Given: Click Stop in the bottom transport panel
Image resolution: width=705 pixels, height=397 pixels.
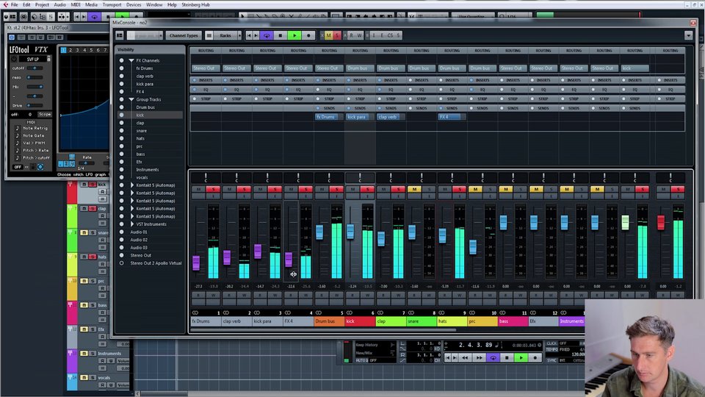Looking at the screenshot, I should pos(507,358).
